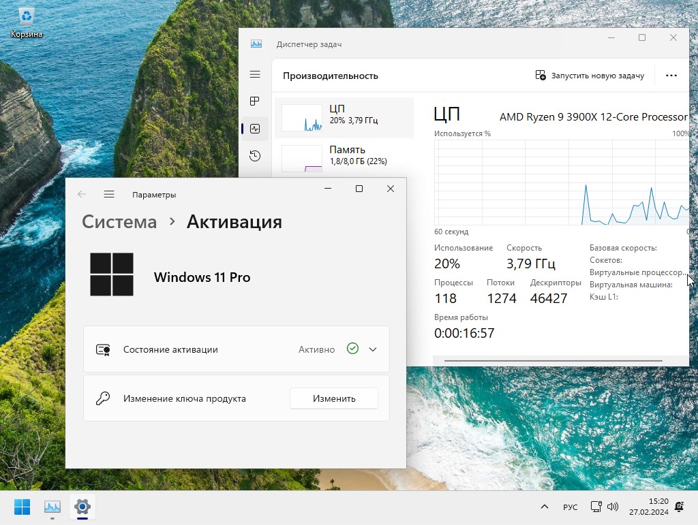Viewport: 698px width, 525px height.
Task: Change input language РУС indicator
Action: point(571,507)
